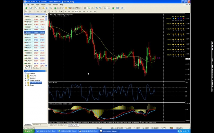The image size is (214, 133).
Task: Select the Fibonacci Retracement tool
Action: [x=49, y=12]
